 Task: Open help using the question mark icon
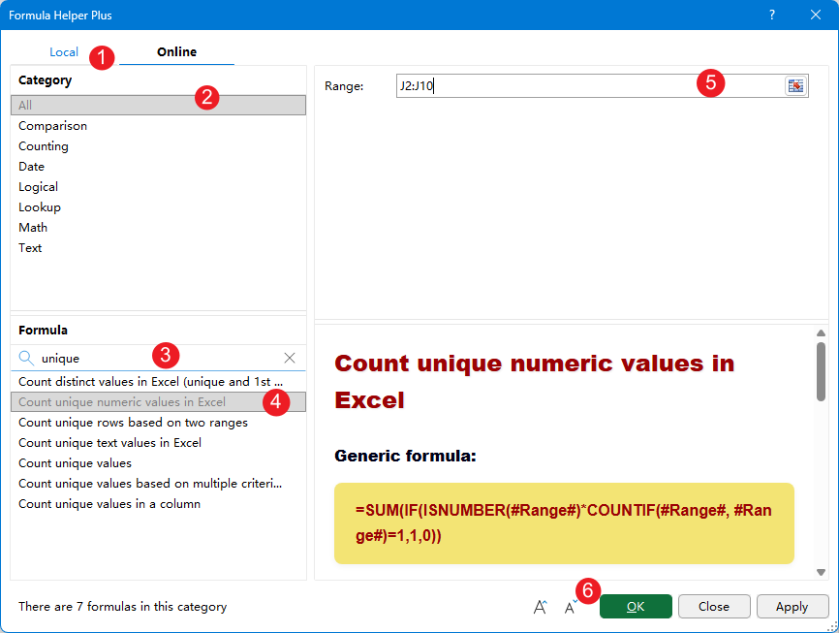[771, 15]
